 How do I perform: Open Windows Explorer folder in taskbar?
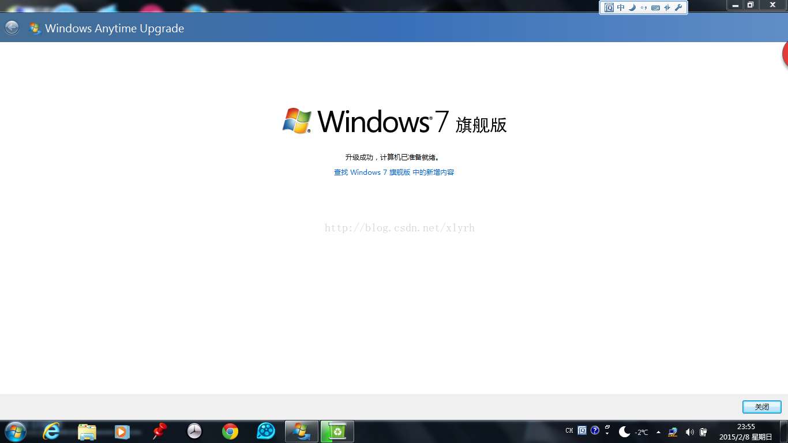click(87, 431)
